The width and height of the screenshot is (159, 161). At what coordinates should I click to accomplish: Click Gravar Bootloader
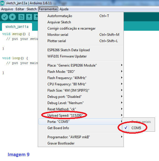pyautogui.click(x=81, y=143)
